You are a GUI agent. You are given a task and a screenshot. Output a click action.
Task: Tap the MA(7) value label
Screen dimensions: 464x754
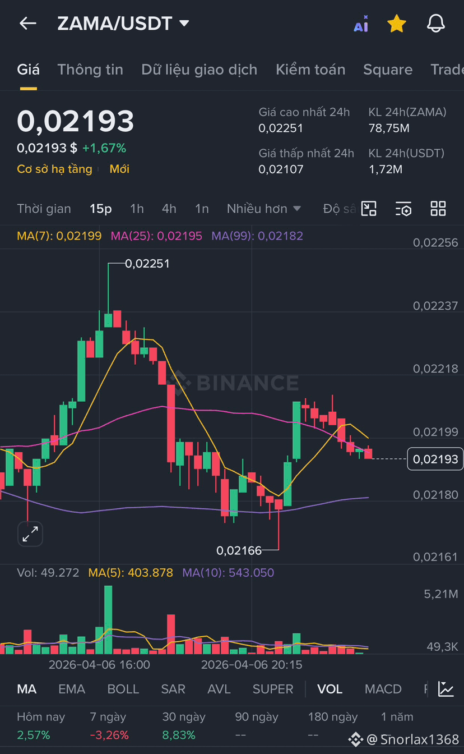point(59,236)
